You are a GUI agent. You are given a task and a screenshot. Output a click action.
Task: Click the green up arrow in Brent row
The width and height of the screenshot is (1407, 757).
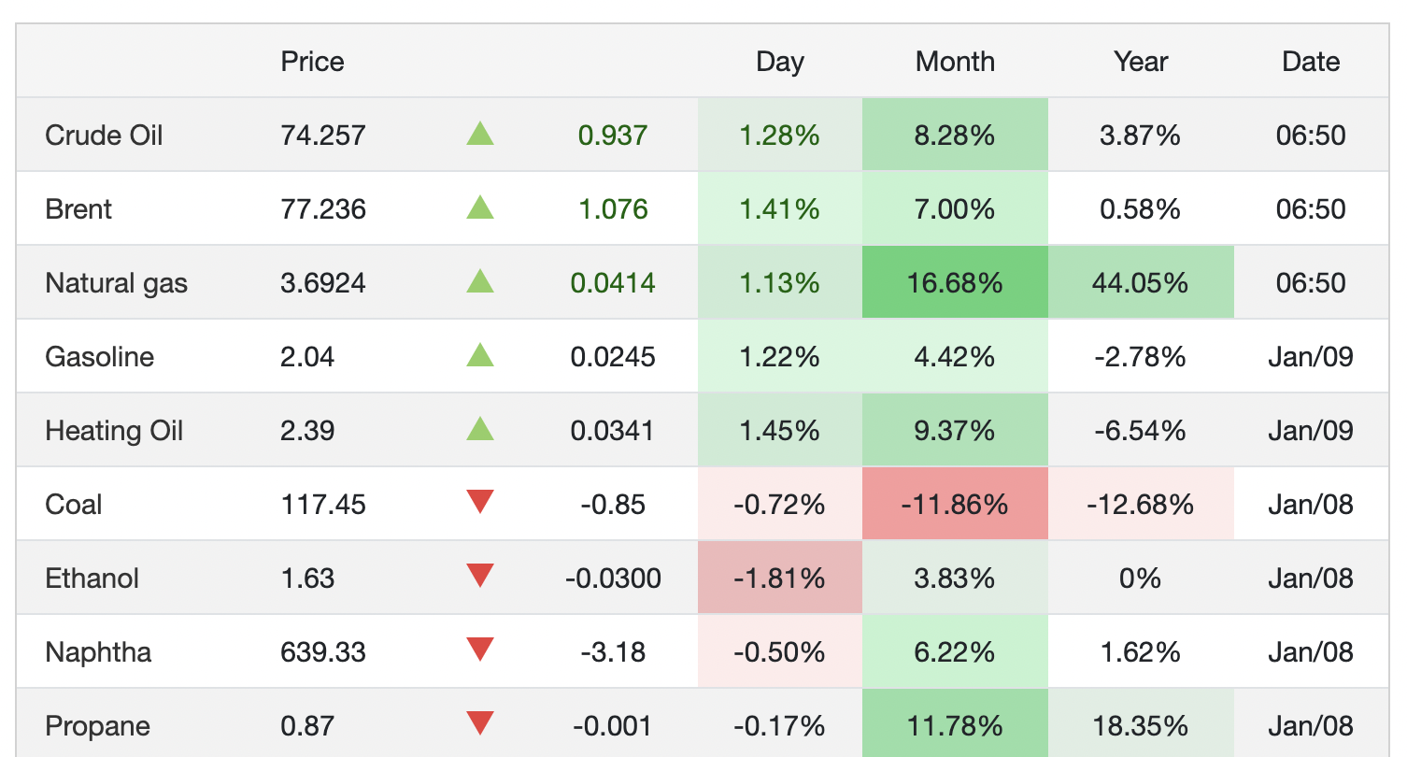point(480,207)
